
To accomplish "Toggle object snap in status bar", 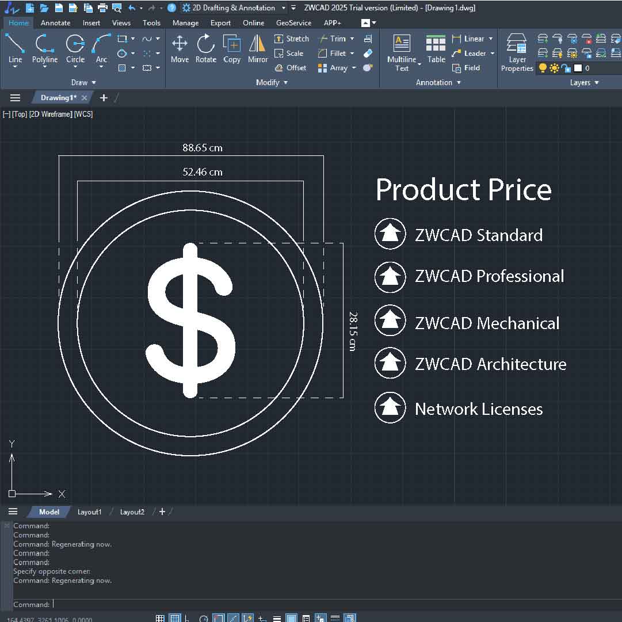I will [218, 617].
